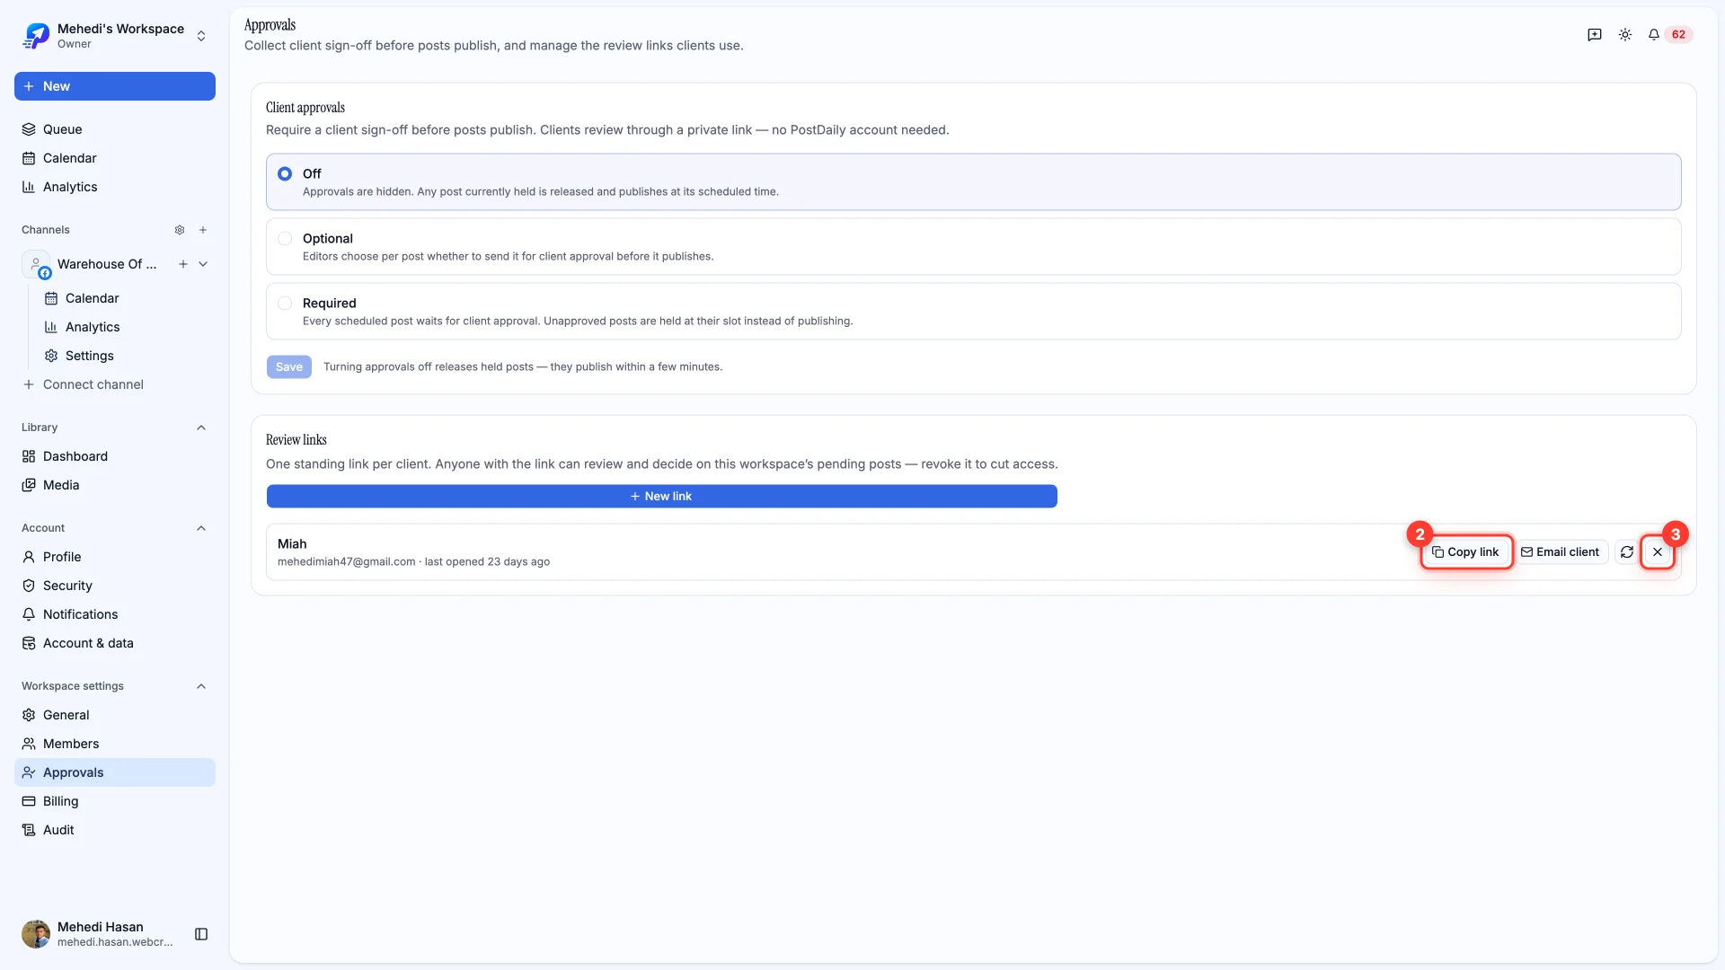Click the Save approvals button
Viewport: 1725px width, 970px height.
coord(289,366)
